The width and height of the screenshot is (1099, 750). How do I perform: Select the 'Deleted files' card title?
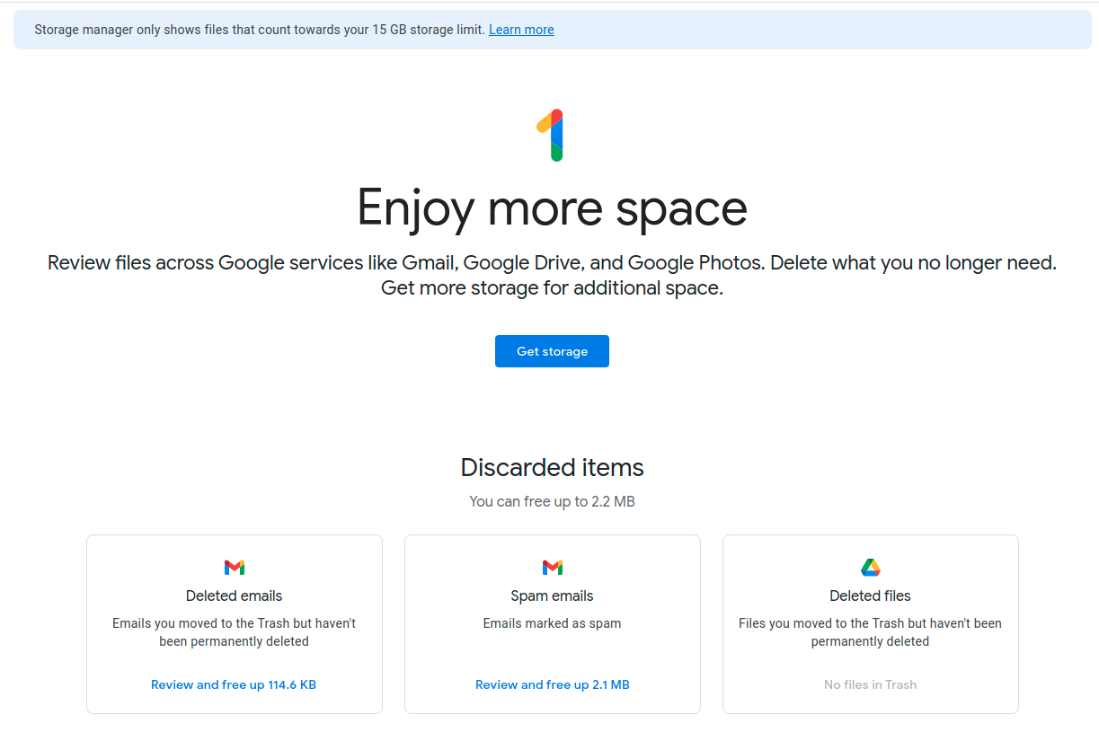click(x=871, y=596)
